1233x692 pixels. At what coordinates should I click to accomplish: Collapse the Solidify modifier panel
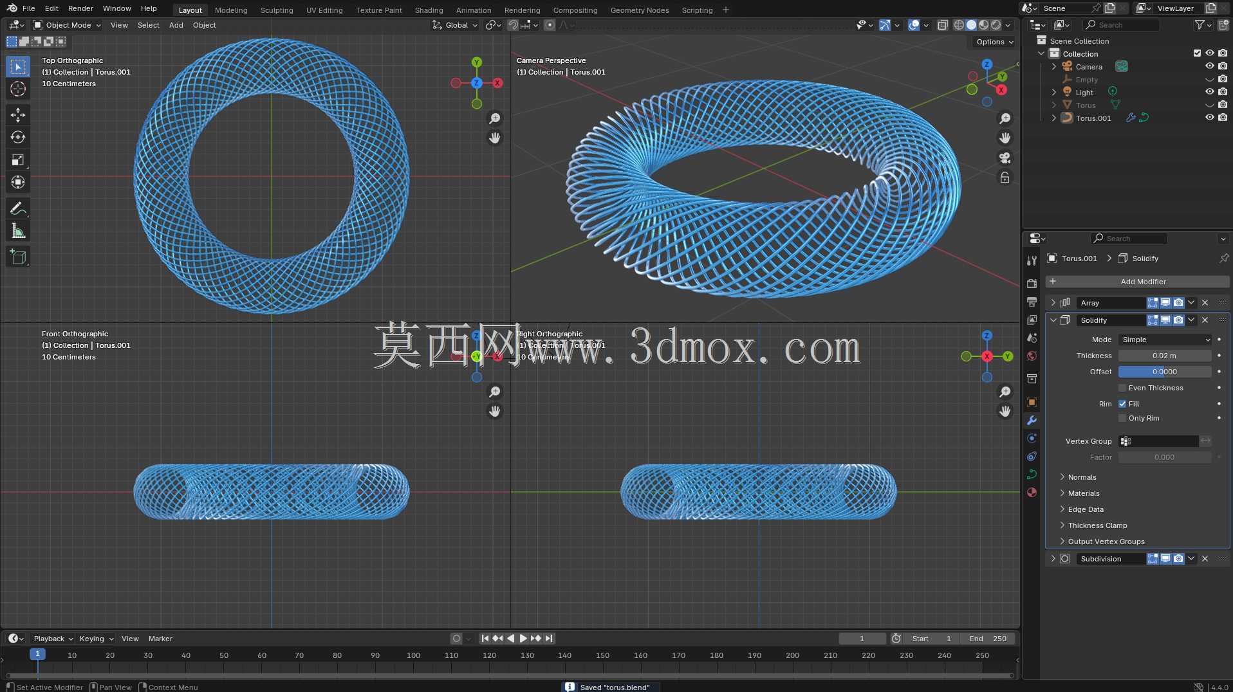1053,320
